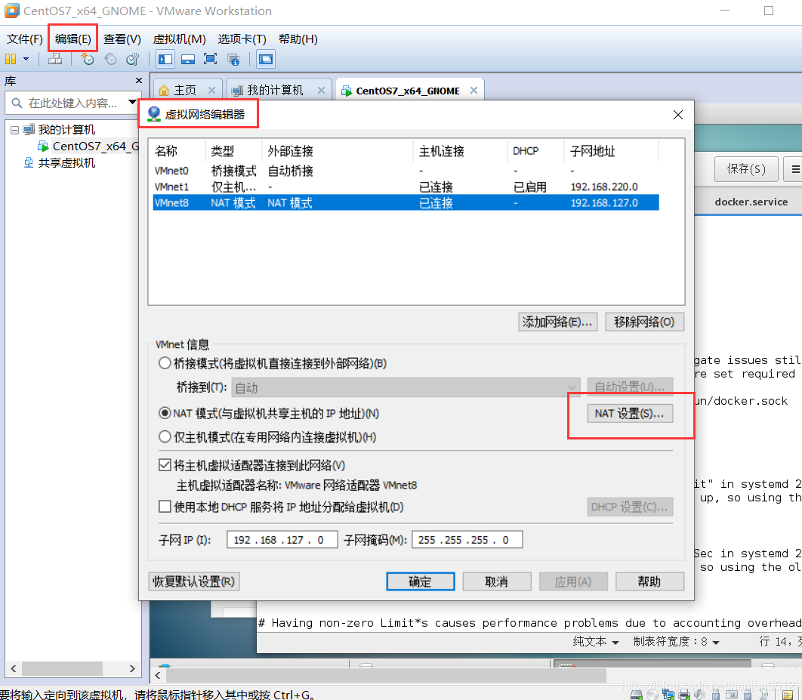Open the 桥接到 dropdown
Viewport: 802px width, 700px height.
coord(406,387)
